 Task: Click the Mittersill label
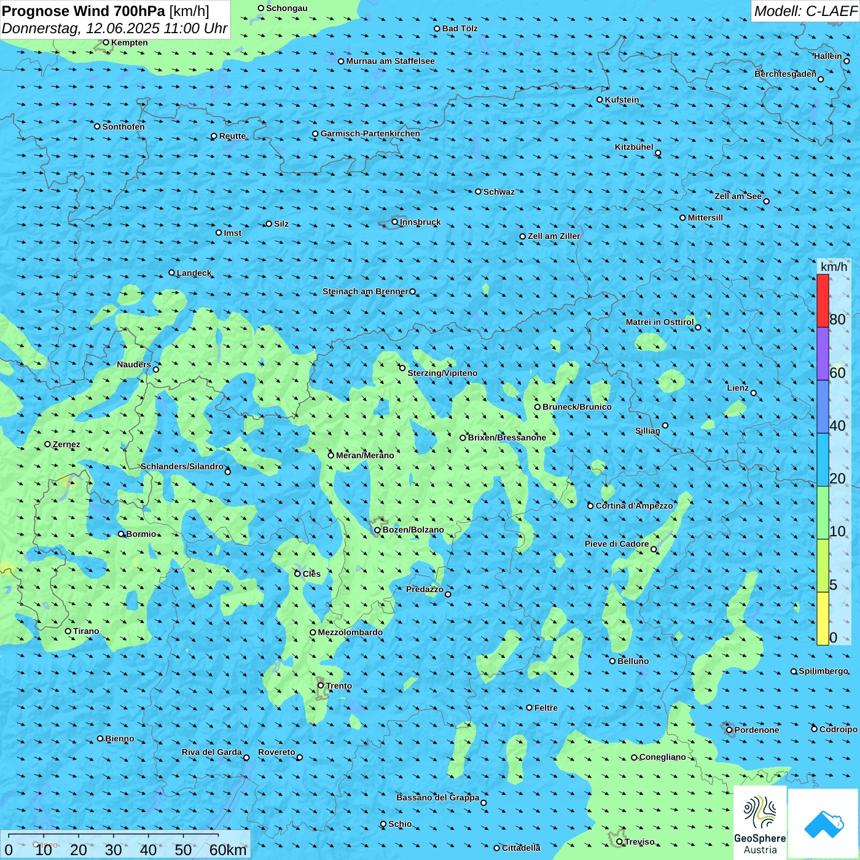705,217
